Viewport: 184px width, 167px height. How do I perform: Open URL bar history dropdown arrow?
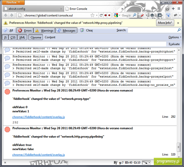pos(97,15)
